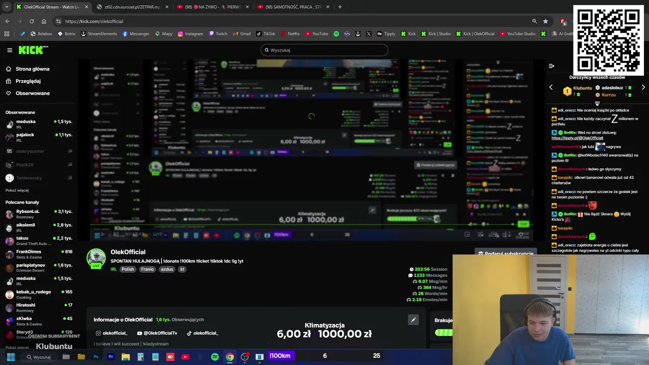Open Spotify from the taskbar
This screenshot has height=365, width=649.
(x=215, y=357)
